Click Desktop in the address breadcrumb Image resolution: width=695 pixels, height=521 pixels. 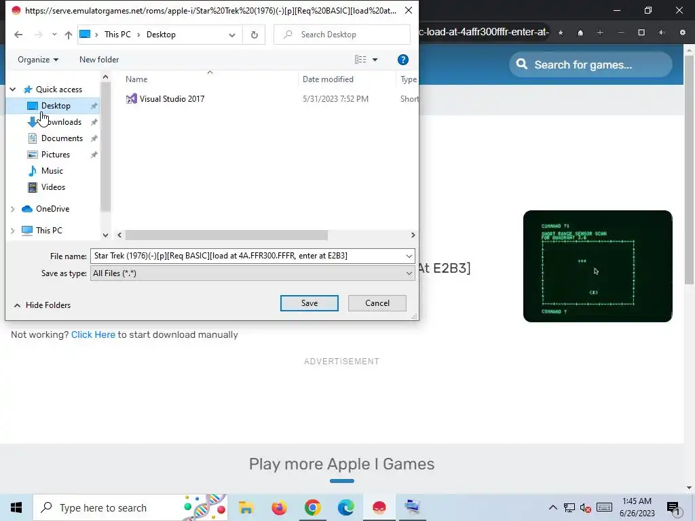click(x=161, y=35)
